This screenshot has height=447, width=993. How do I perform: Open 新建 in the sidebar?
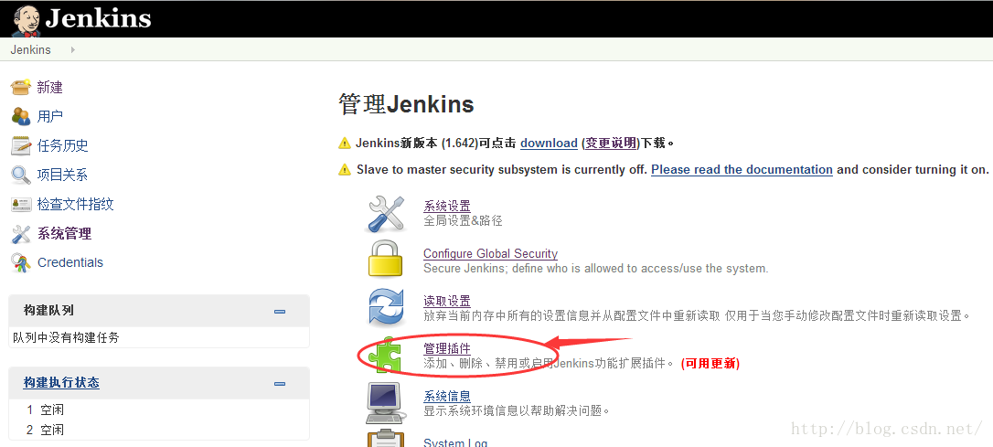pos(50,88)
